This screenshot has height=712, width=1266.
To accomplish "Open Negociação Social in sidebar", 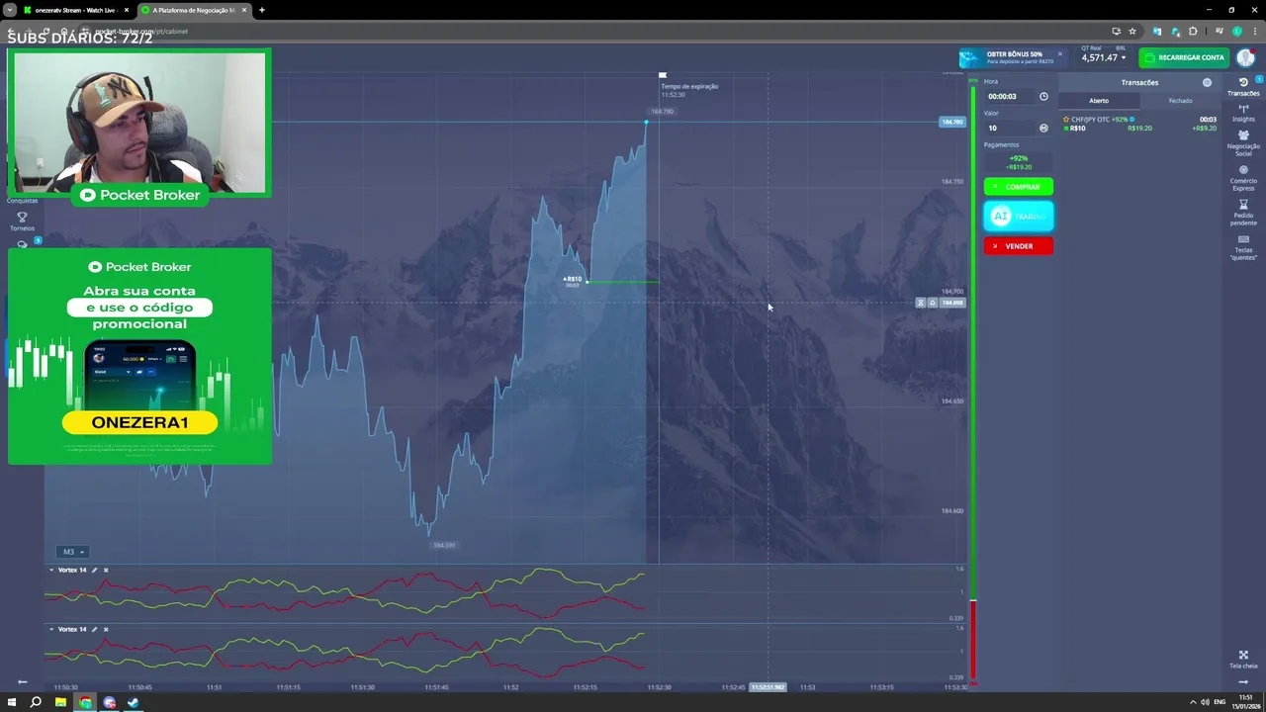I will coord(1243,142).
